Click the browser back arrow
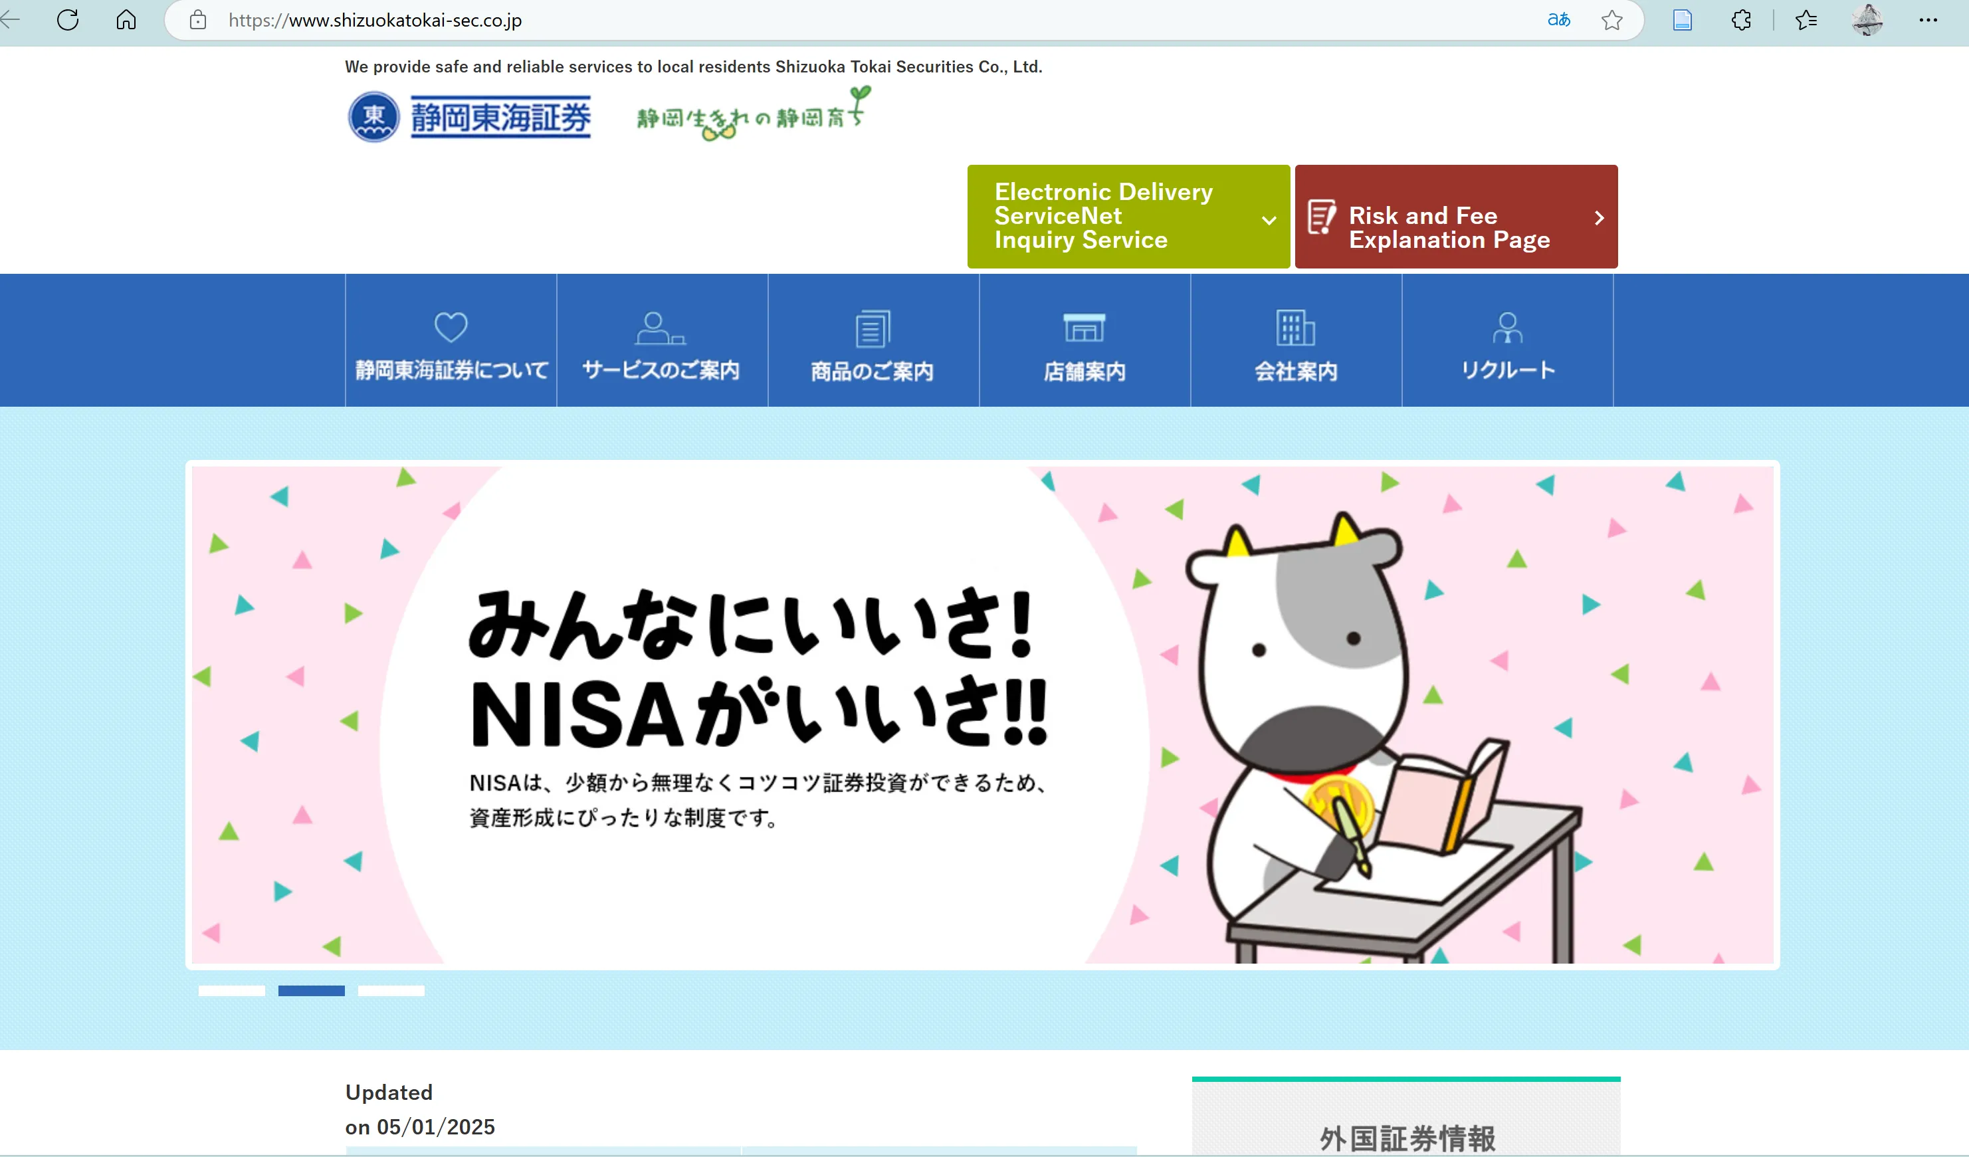Image resolution: width=1969 pixels, height=1157 pixels. coord(9,19)
